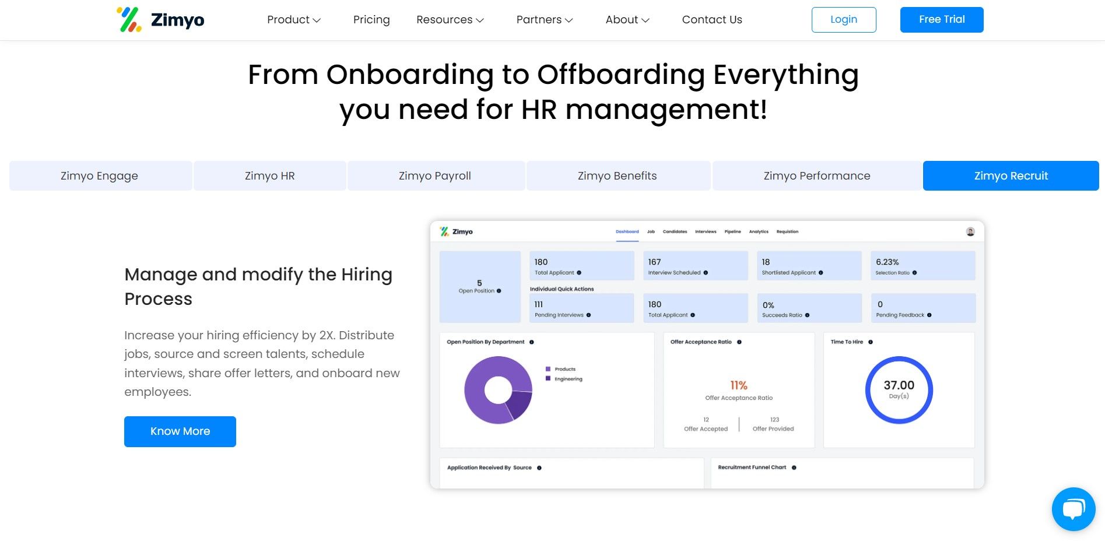Click info dot beside Offer Acceptance Ratio title
This screenshot has height=541, width=1105.
[739, 342]
